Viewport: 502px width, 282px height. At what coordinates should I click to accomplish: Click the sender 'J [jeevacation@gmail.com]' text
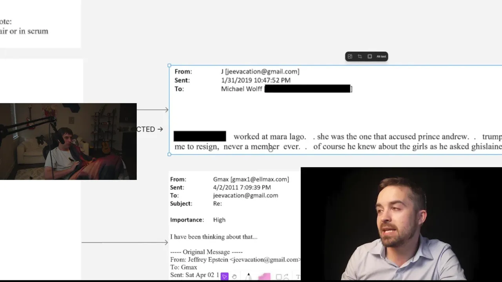click(260, 71)
